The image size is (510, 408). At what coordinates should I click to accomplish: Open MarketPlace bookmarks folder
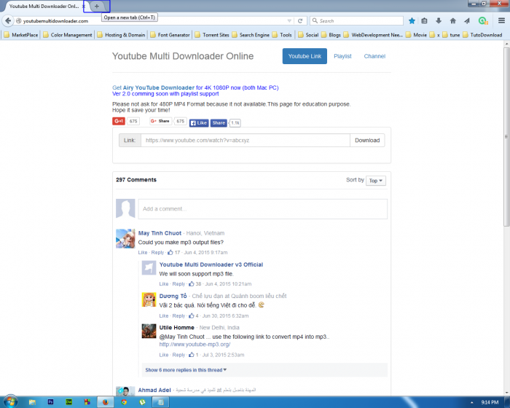pos(21,35)
